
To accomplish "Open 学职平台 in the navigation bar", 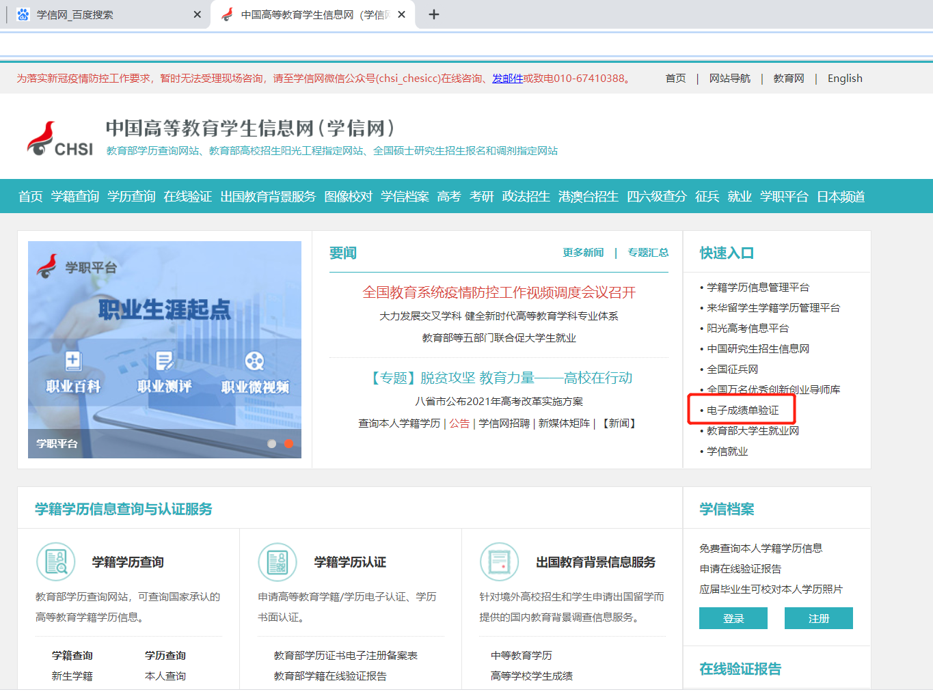I will [x=784, y=197].
